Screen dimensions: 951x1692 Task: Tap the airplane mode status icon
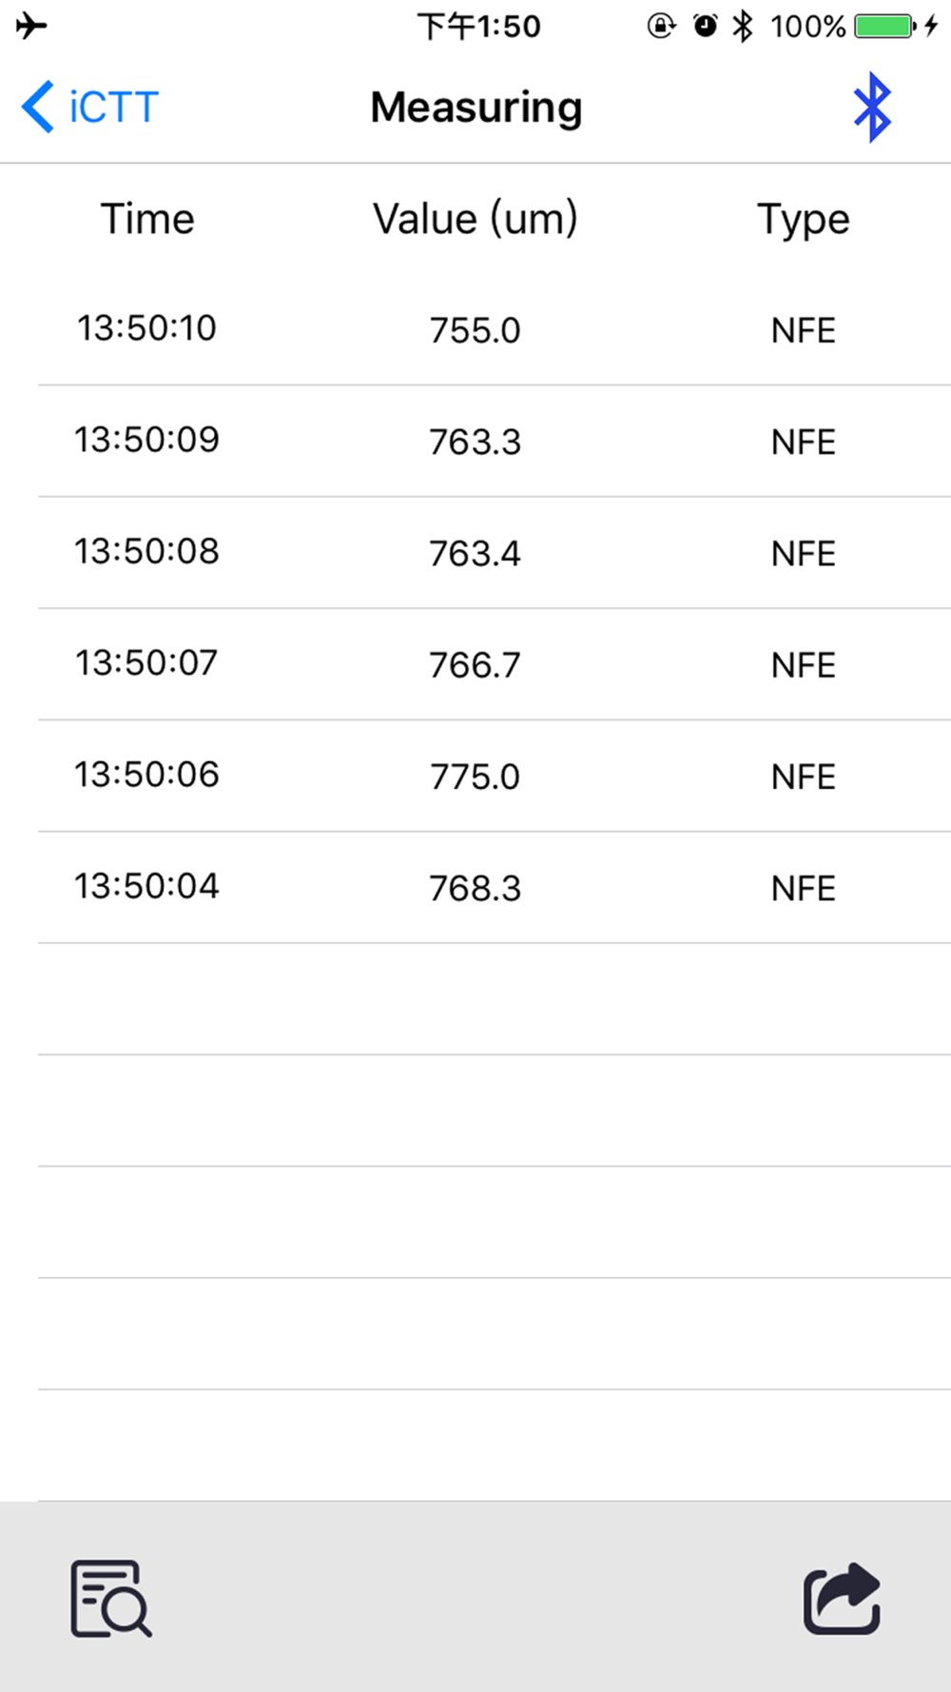(x=31, y=26)
